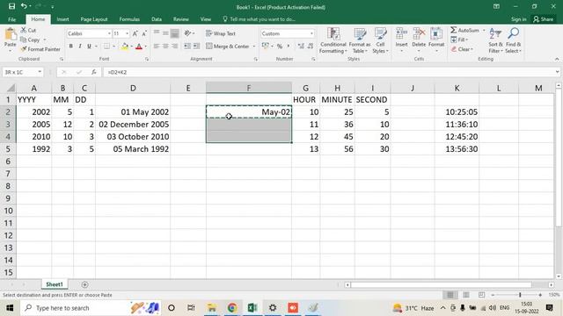Open the File menu tab
563x316 pixels.
[11, 19]
